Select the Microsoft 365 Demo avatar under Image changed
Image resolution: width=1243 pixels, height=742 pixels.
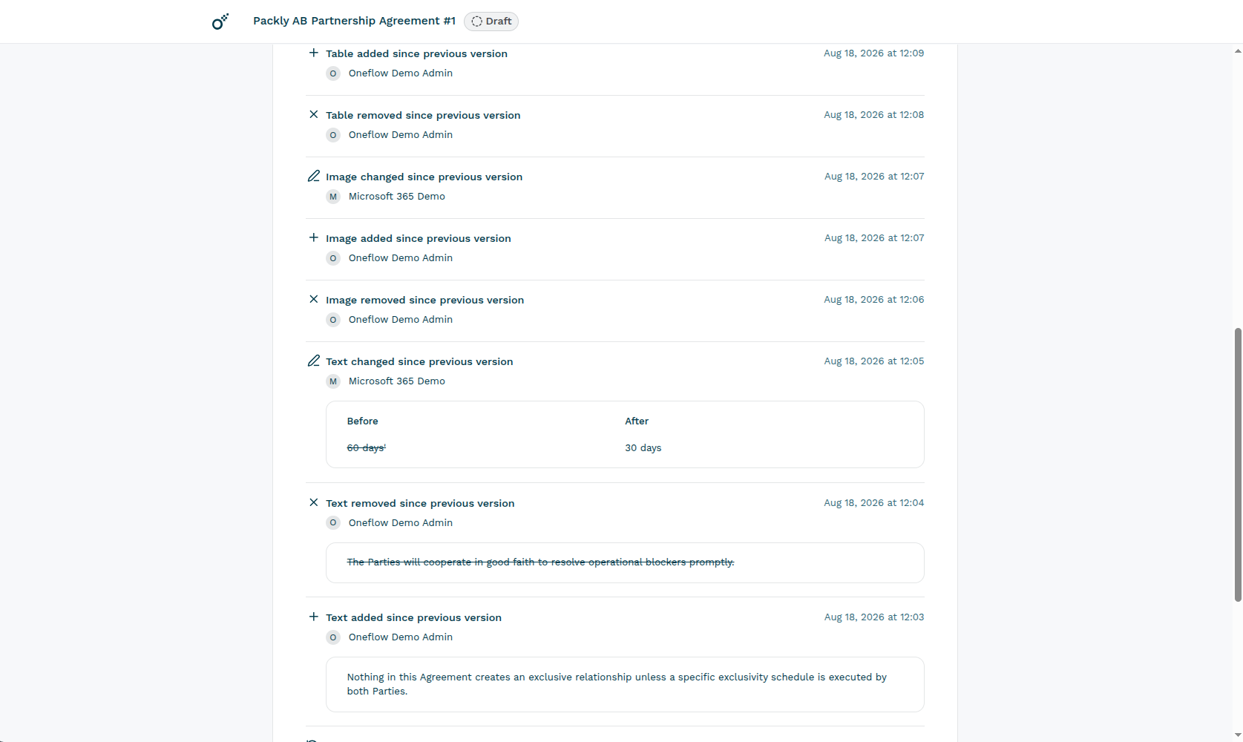(333, 197)
